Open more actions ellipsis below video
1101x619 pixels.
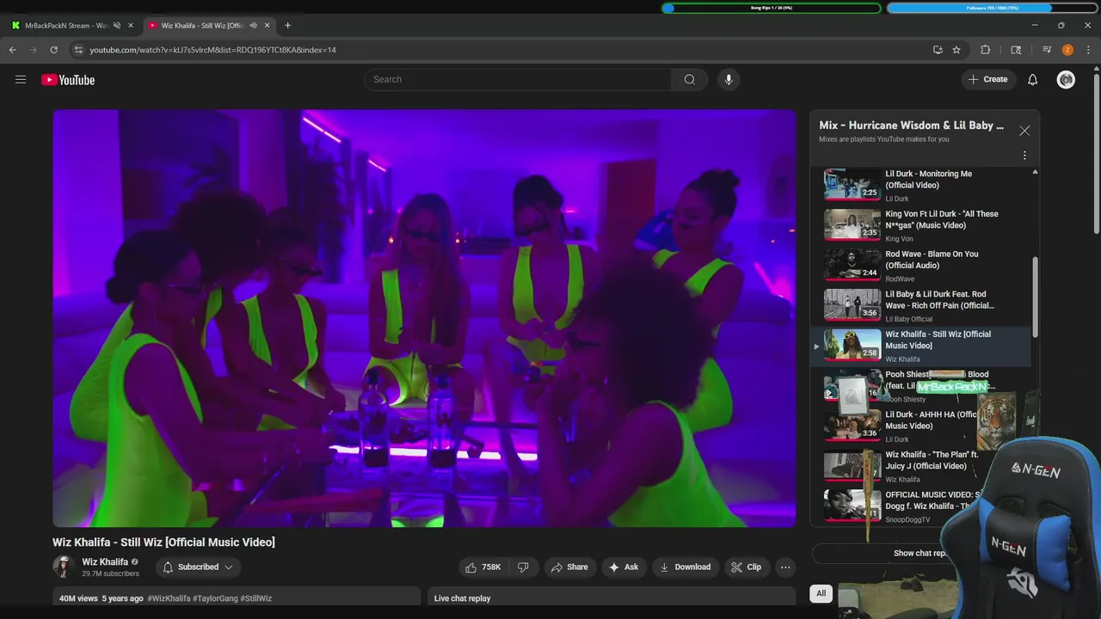[785, 567]
